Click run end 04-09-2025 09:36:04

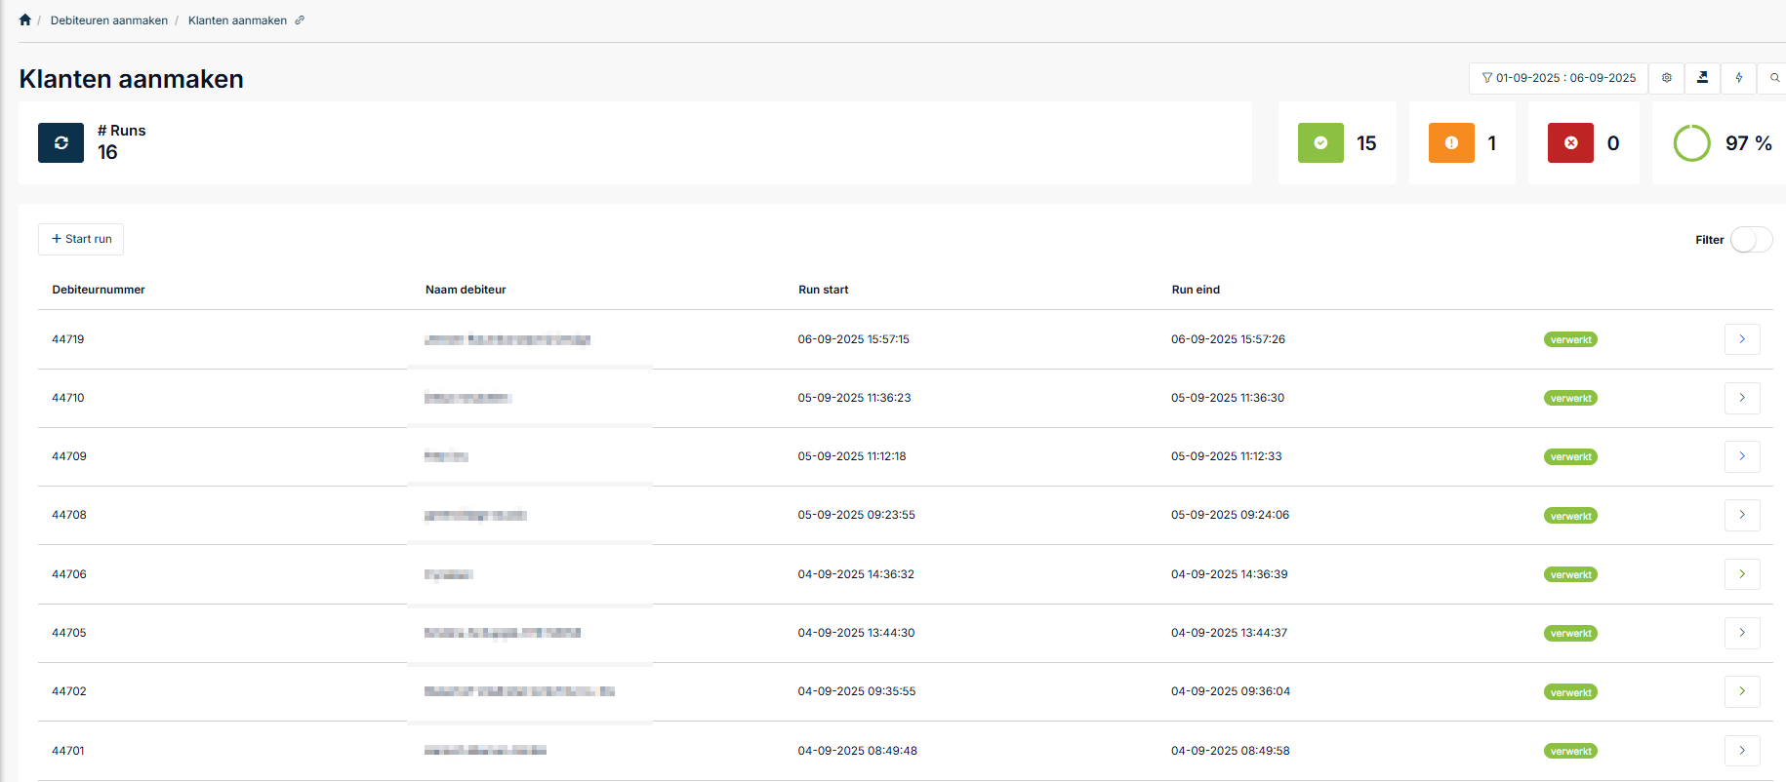pos(1231,691)
